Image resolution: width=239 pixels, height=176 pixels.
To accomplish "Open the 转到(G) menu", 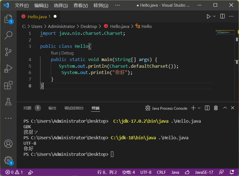I will click(101, 6).
